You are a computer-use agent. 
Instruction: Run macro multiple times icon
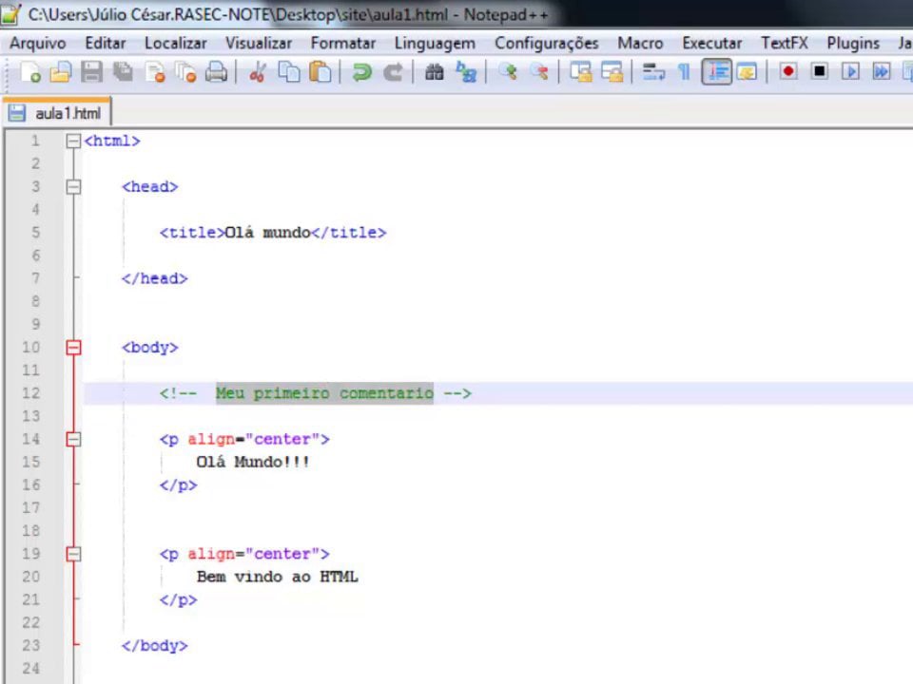pos(881,72)
